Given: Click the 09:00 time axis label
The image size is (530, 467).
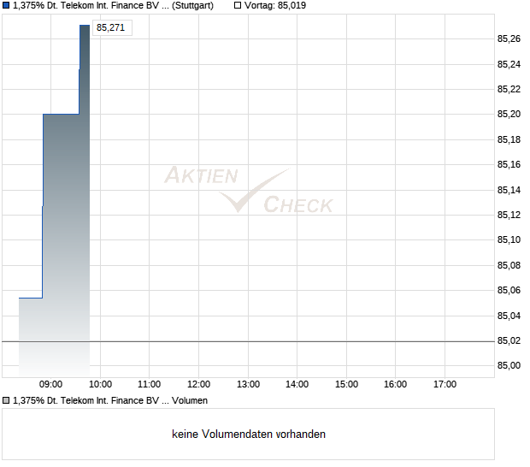Looking at the screenshot, I should tap(50, 385).
